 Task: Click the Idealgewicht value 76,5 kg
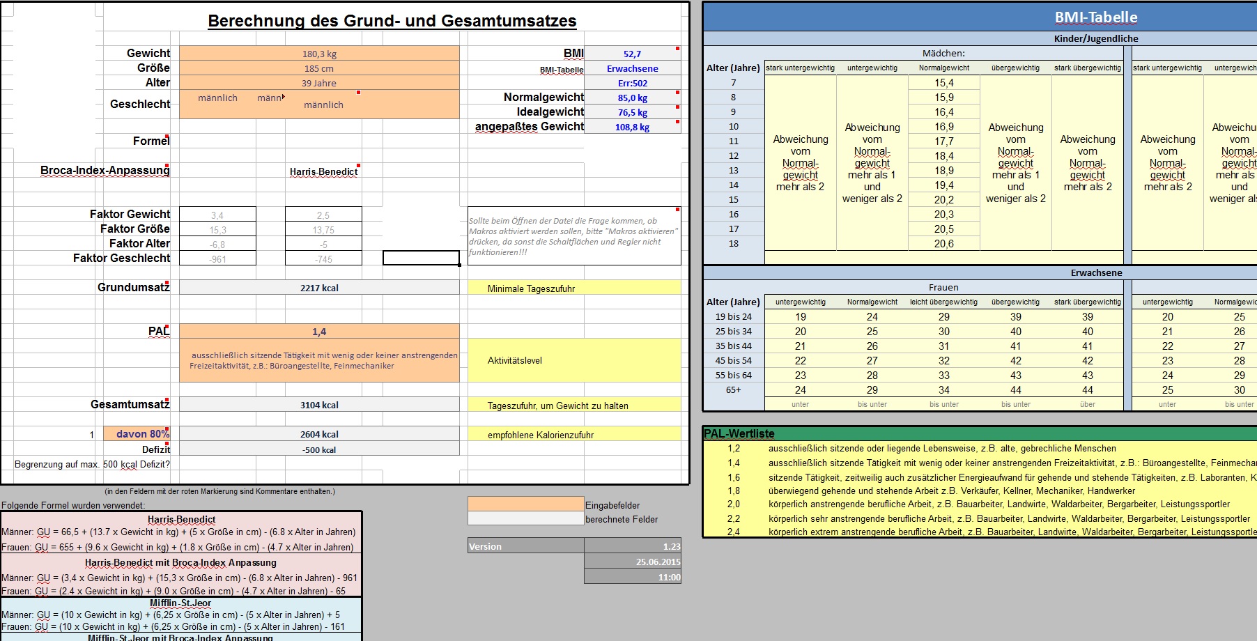coord(633,112)
